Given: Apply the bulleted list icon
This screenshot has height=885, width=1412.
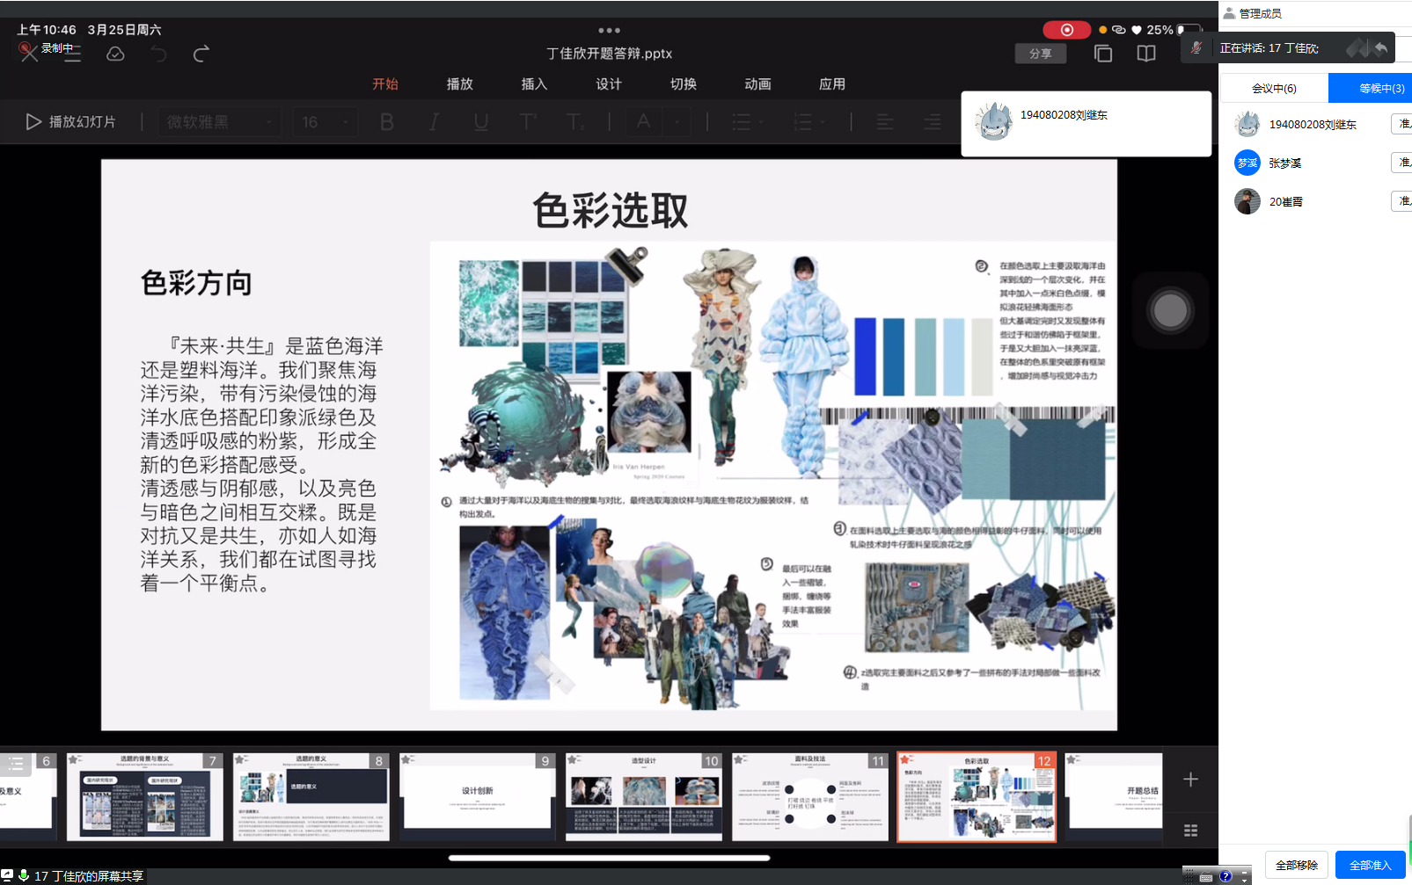Looking at the screenshot, I should 742,122.
